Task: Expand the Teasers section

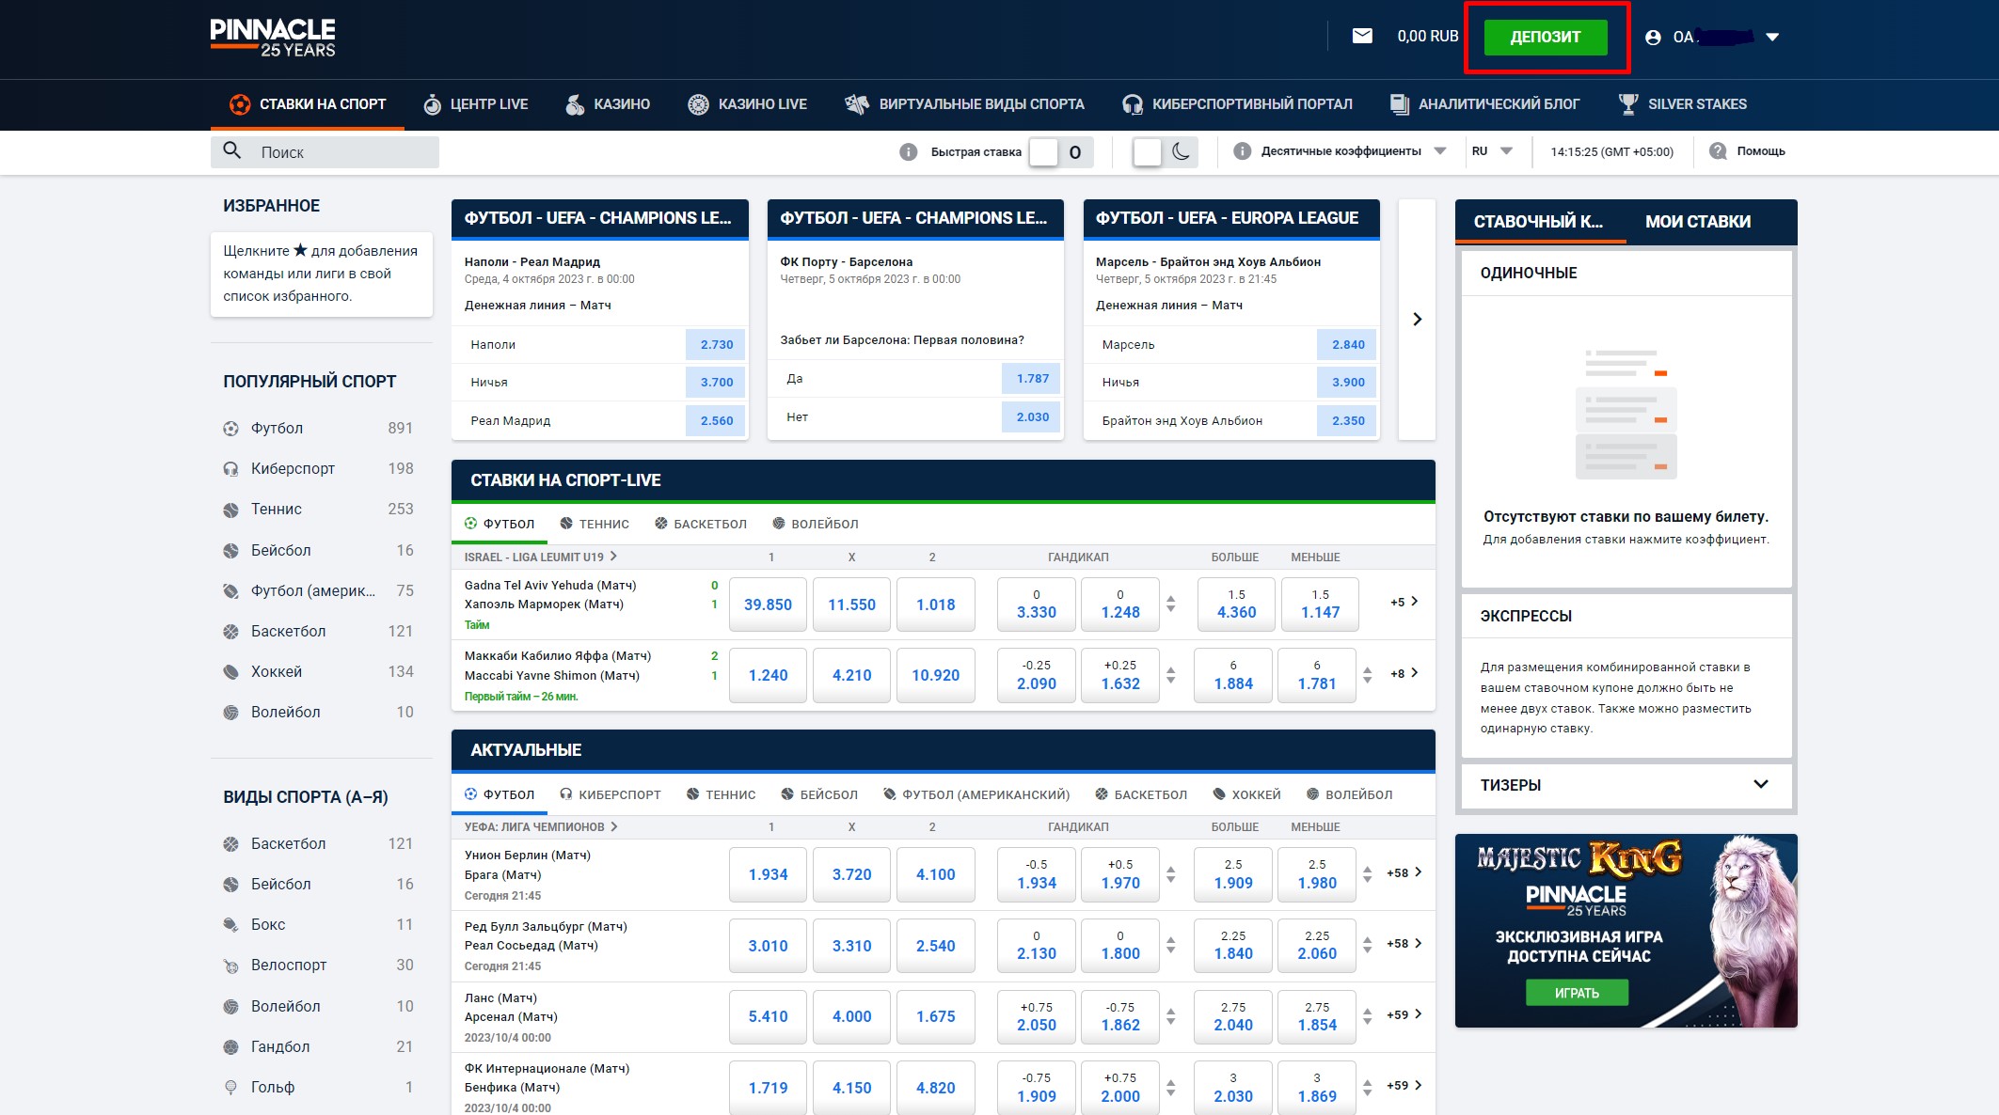Action: pos(1760,785)
